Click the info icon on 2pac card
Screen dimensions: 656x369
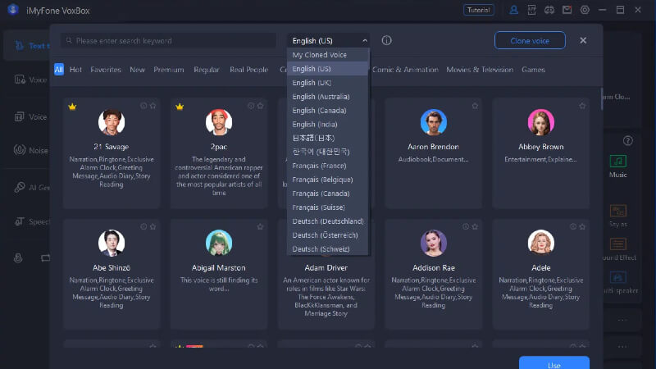click(251, 106)
